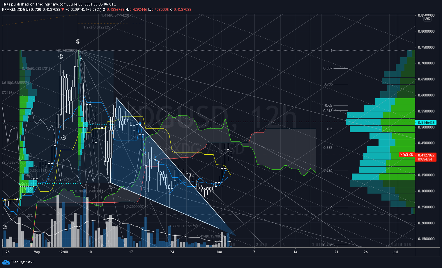Click the red XDGUSD price tag
The height and width of the screenshot is (268, 442).
click(x=406, y=155)
